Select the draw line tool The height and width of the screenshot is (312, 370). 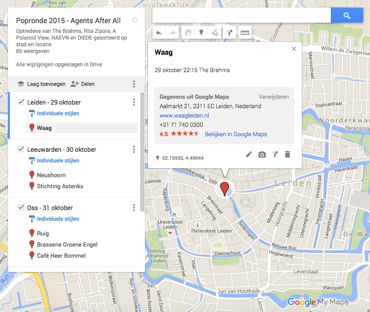pyautogui.click(x=215, y=32)
